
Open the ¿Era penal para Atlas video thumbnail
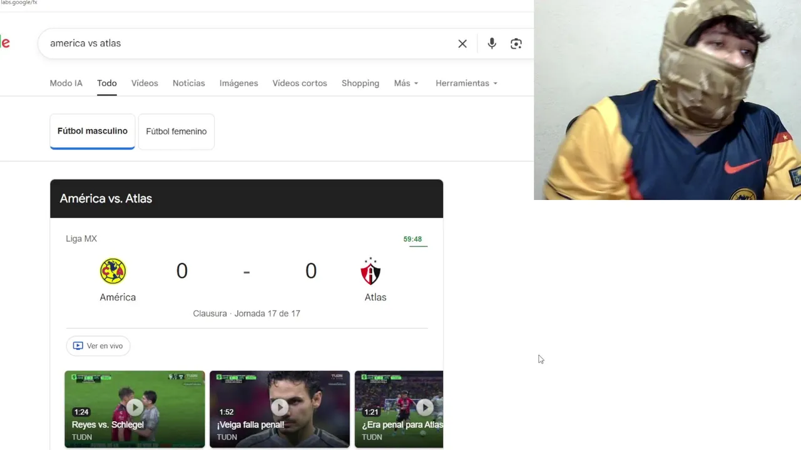click(399, 409)
